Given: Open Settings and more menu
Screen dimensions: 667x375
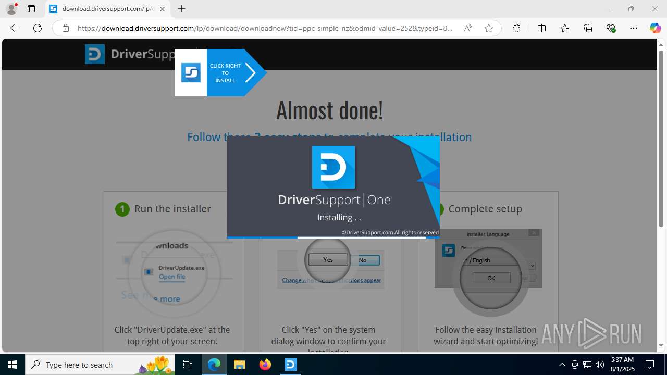Looking at the screenshot, I should [x=634, y=28].
